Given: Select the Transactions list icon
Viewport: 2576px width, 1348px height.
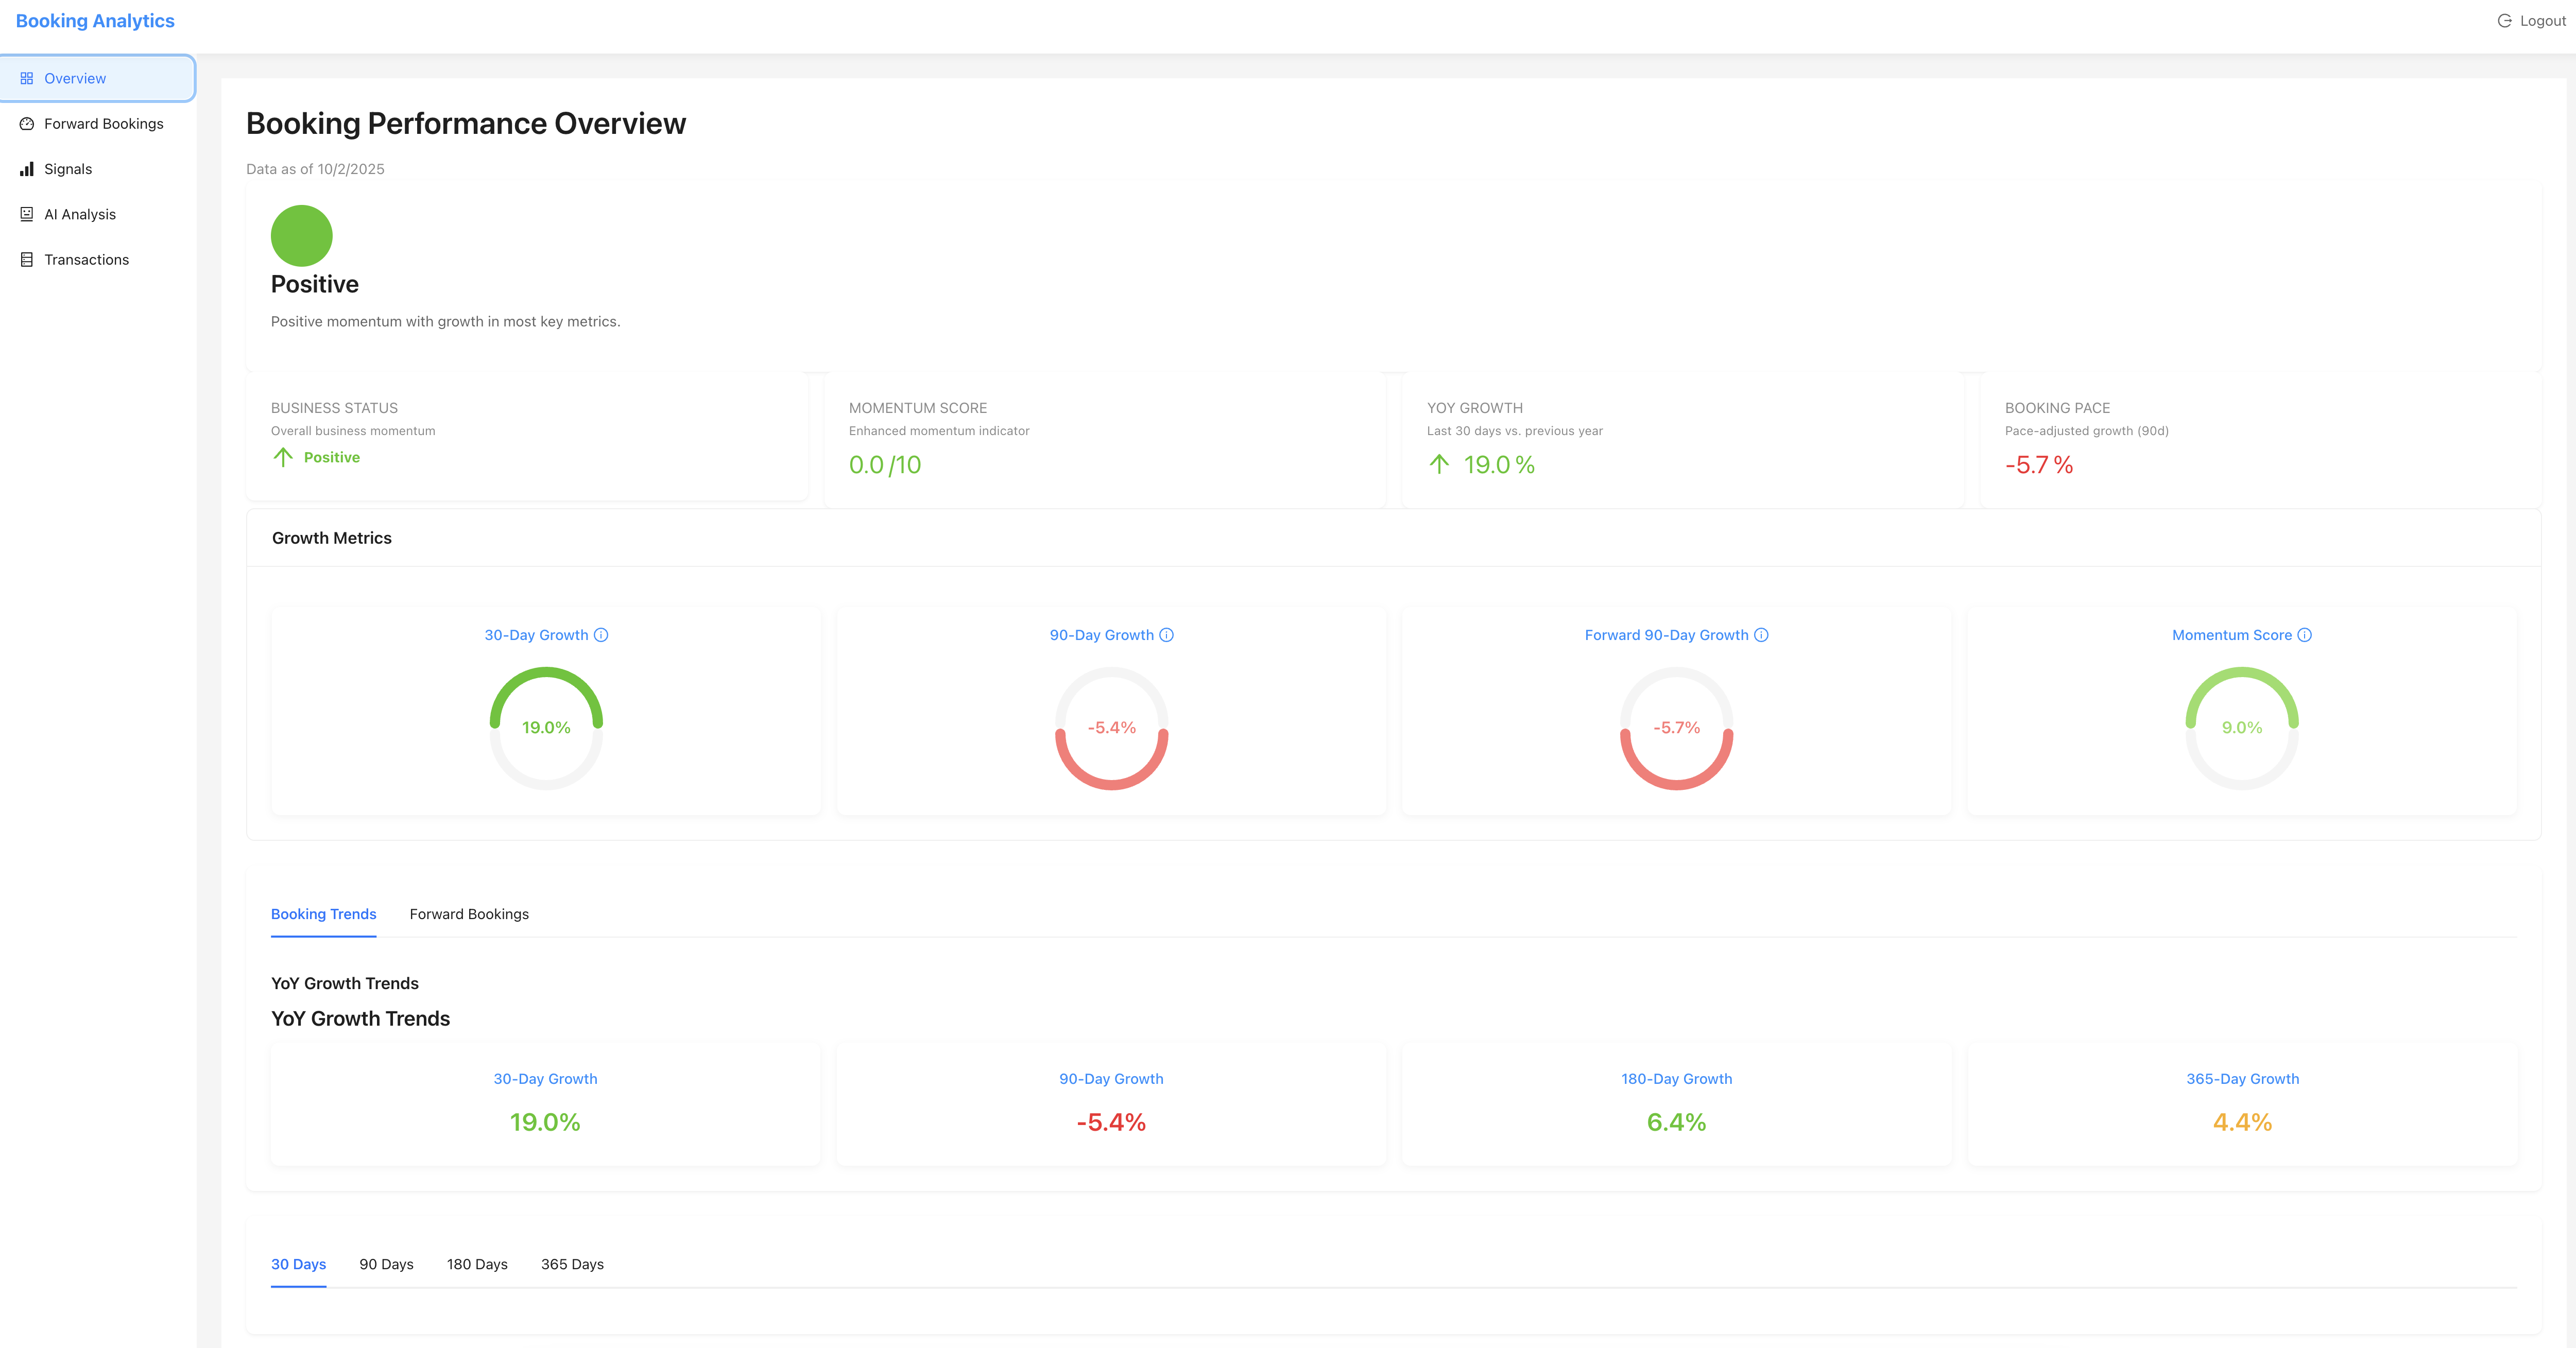Looking at the screenshot, I should tap(27, 258).
